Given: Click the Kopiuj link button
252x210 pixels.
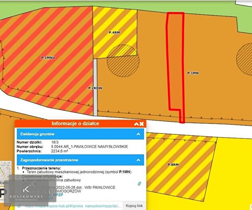Looking at the screenshot, I should click(134, 206).
